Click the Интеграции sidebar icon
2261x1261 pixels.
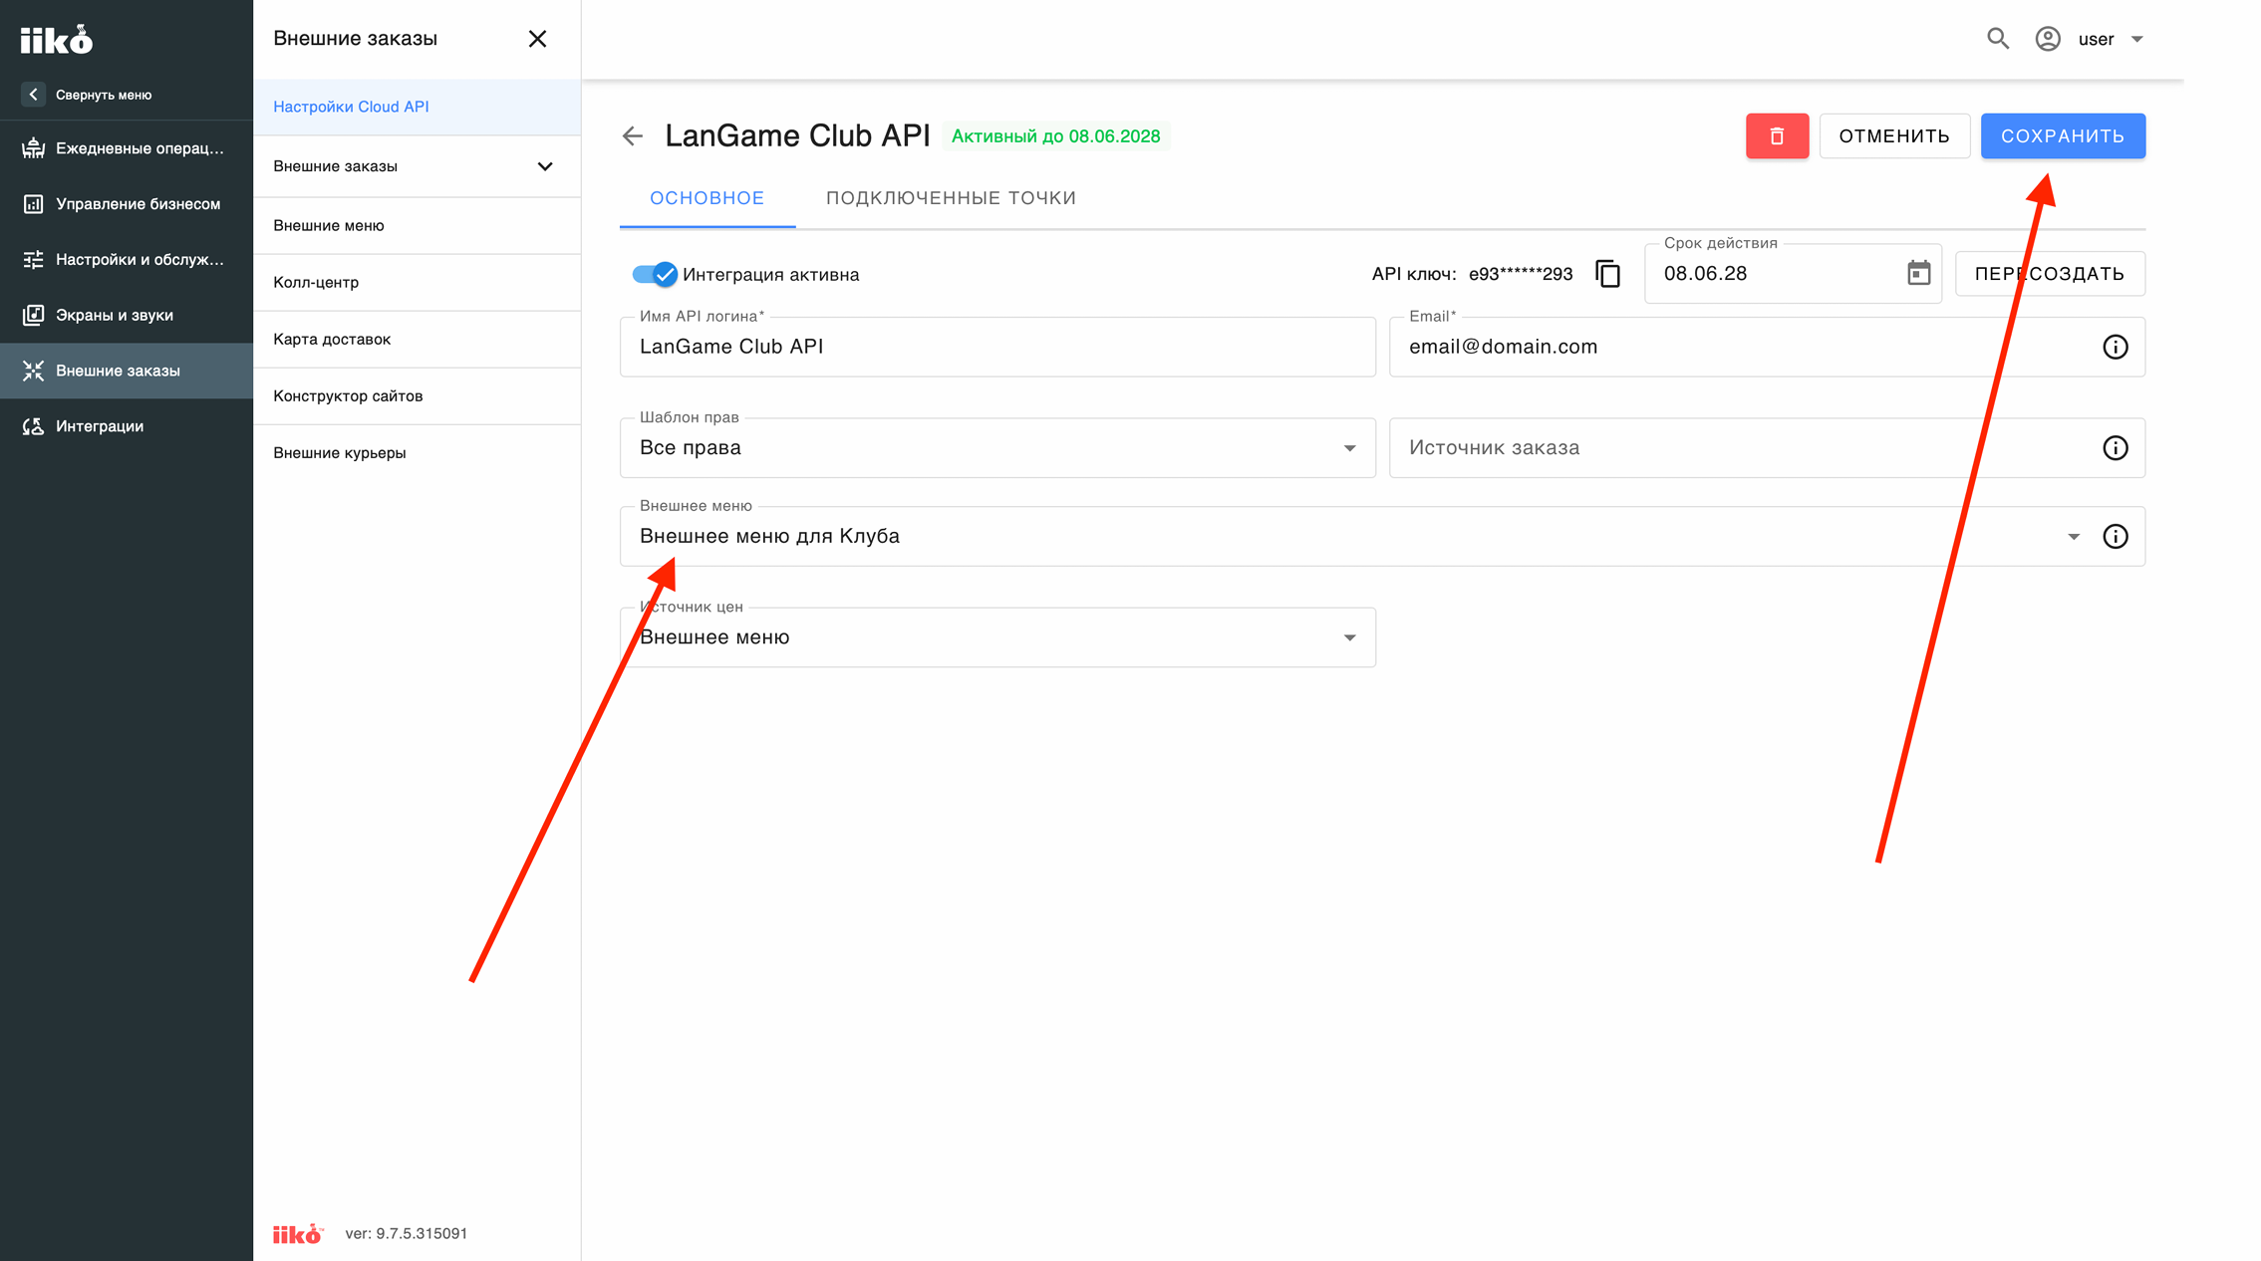tap(33, 426)
